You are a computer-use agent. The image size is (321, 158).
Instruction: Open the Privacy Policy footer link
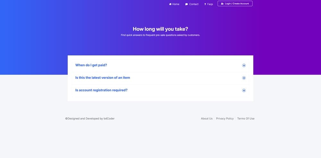(225, 119)
